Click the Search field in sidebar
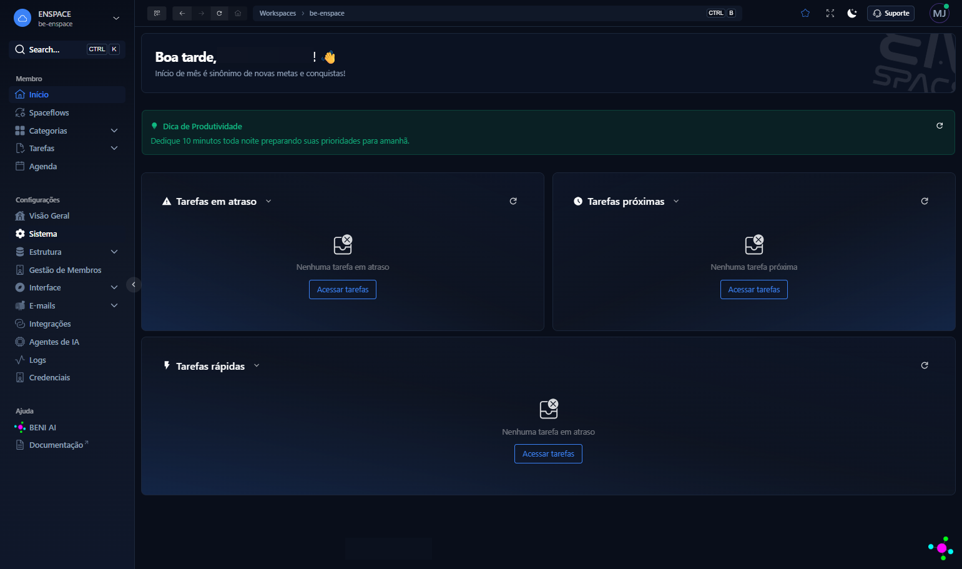This screenshot has height=569, width=962. point(67,49)
